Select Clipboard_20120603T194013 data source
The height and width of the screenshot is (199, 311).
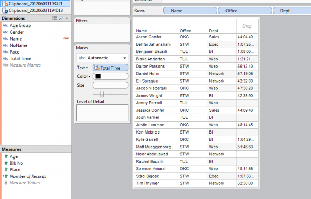pos(35,10)
